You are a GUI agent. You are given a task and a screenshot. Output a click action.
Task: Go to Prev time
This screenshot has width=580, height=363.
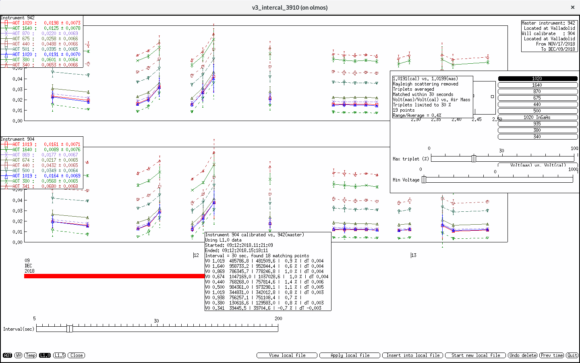[552, 355]
